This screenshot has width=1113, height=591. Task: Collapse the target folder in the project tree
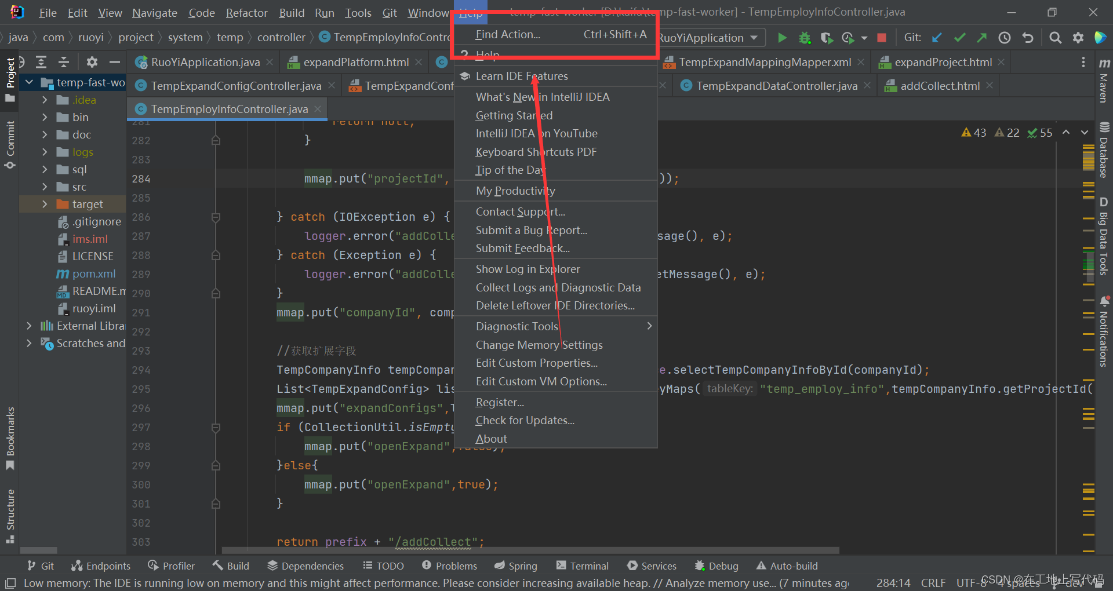[x=45, y=204]
